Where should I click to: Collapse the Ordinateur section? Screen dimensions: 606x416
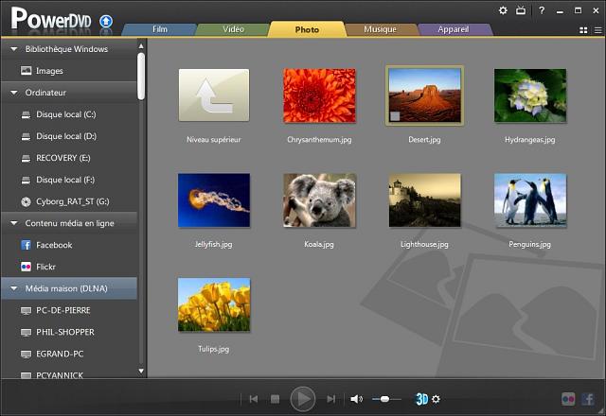[x=13, y=93]
